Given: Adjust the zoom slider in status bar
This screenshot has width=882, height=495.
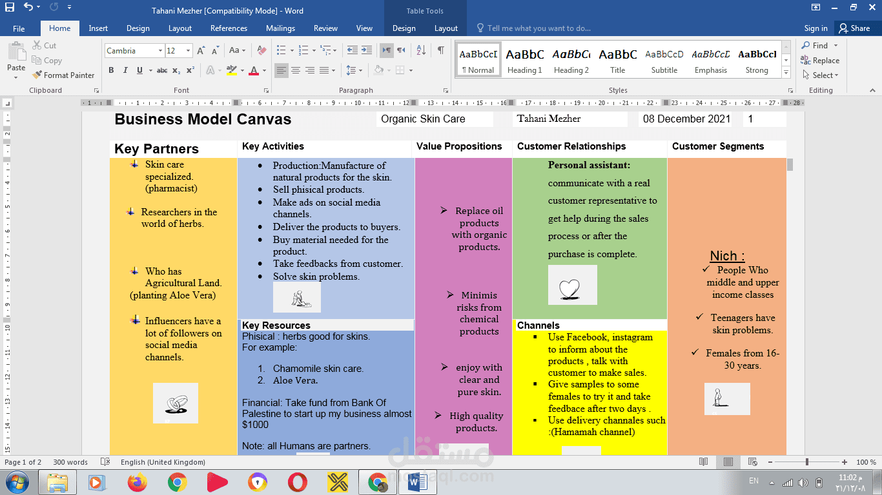Looking at the screenshot, I should tap(806, 462).
